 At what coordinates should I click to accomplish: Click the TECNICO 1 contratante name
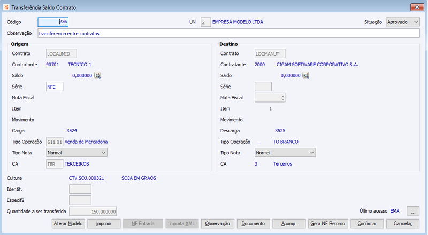coord(80,65)
